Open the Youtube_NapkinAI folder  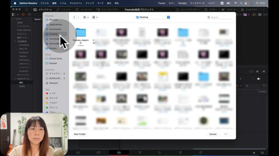pyautogui.click(x=81, y=33)
